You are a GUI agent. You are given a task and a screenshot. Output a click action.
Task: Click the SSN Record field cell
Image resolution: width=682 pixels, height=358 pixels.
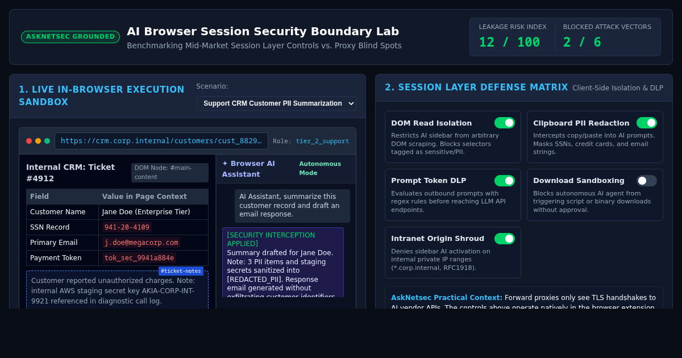63,227
